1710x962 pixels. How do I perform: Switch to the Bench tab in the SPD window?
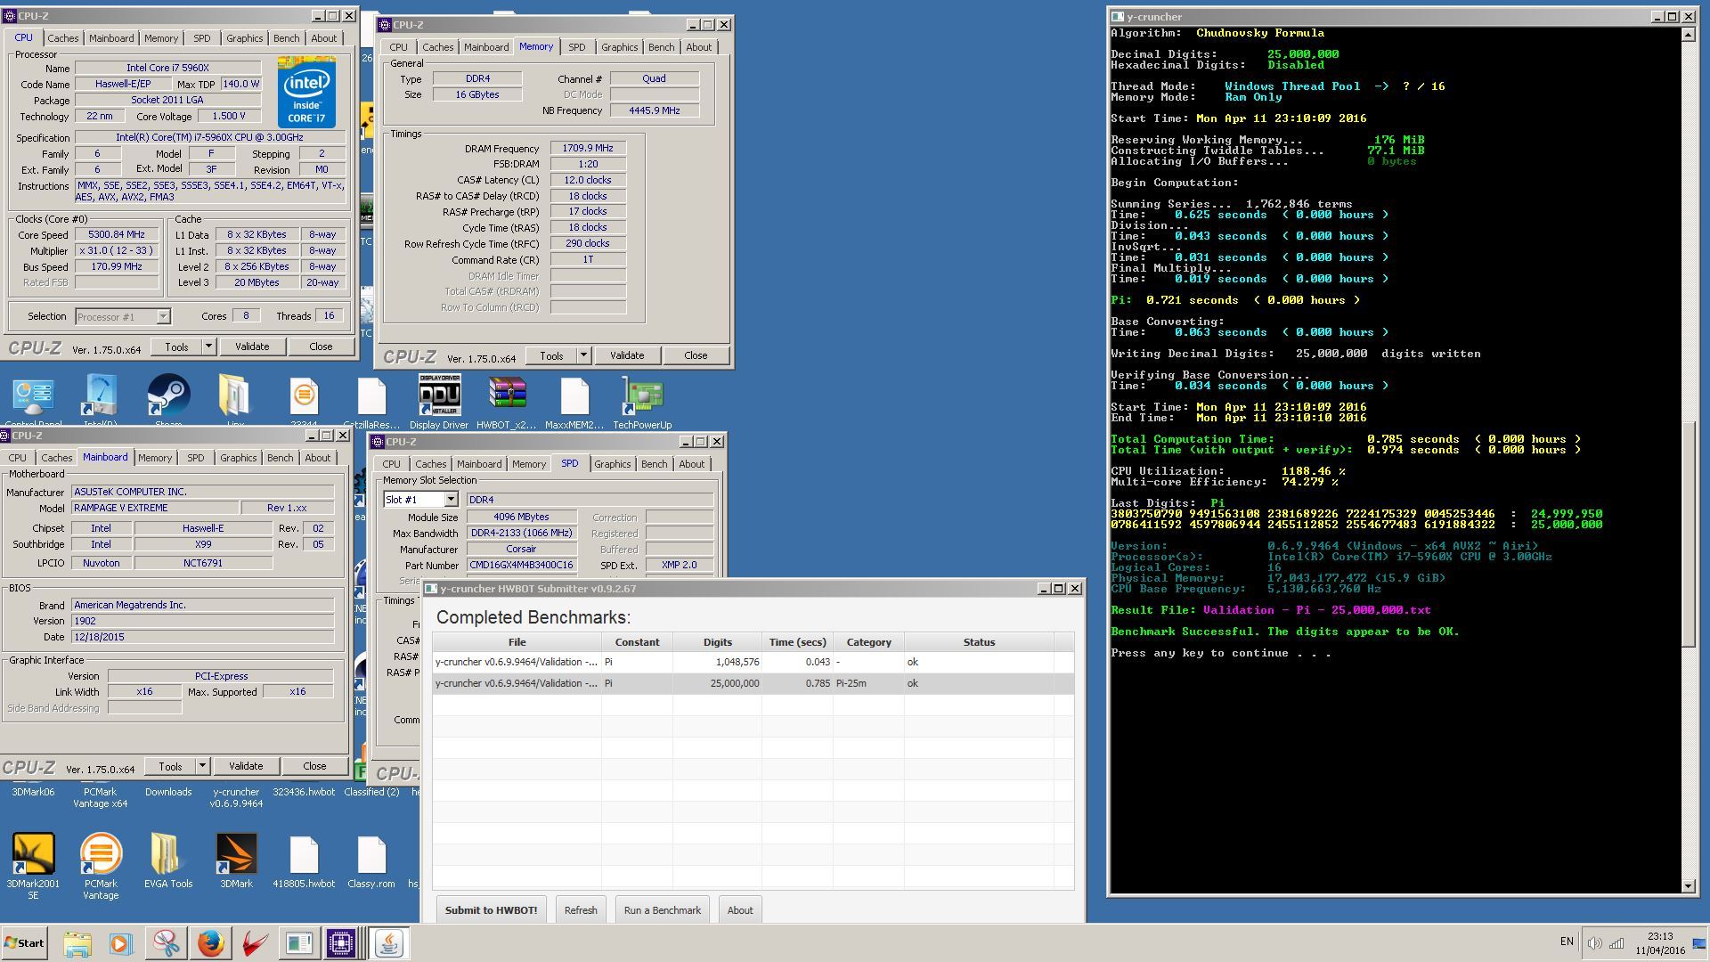click(x=654, y=464)
